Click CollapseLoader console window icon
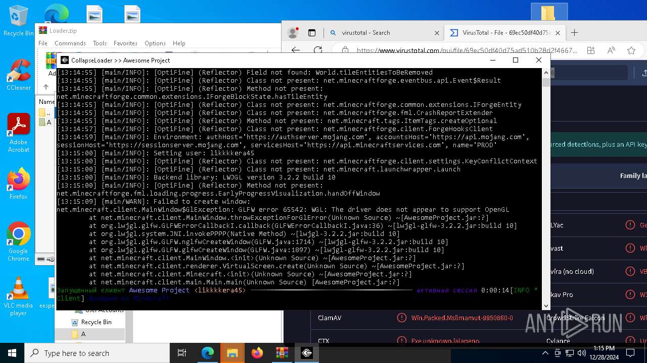 pyautogui.click(x=64, y=60)
